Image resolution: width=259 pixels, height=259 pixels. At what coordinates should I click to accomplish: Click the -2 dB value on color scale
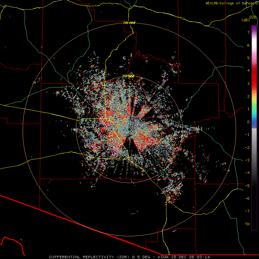pos(247,148)
